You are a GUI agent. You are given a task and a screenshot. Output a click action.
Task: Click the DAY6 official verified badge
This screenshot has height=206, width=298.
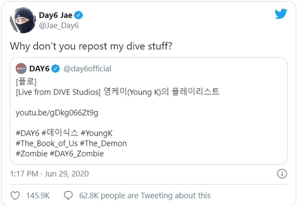56,69
